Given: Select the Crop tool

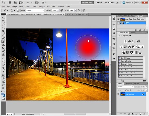Looking at the screenshot, I should coord(3,31).
